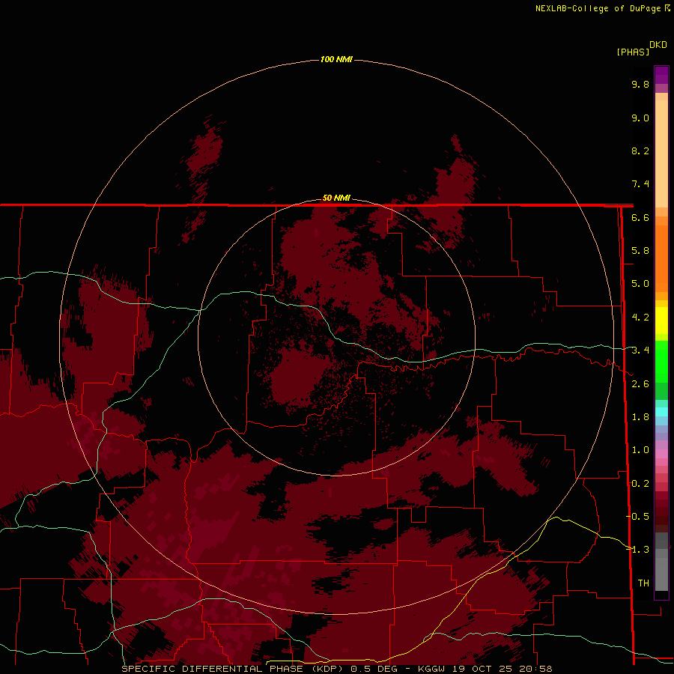Click the bright green segment of color bar

[661, 361]
